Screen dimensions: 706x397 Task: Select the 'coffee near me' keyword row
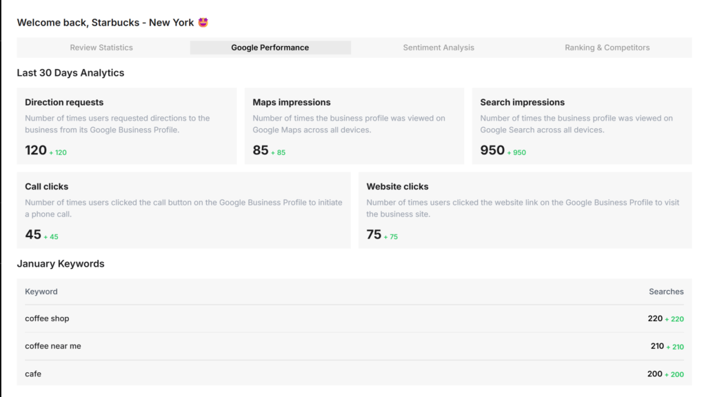[354, 346]
